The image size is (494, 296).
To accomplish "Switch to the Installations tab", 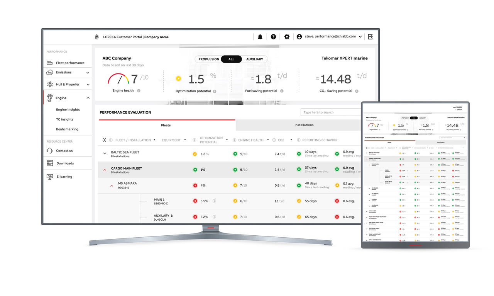I will [304, 125].
